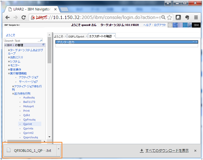
Task: Click the search icon in Search Task box
Action: pos(41,40)
